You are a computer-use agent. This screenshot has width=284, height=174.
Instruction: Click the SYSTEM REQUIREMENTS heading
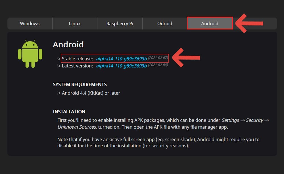click(80, 84)
